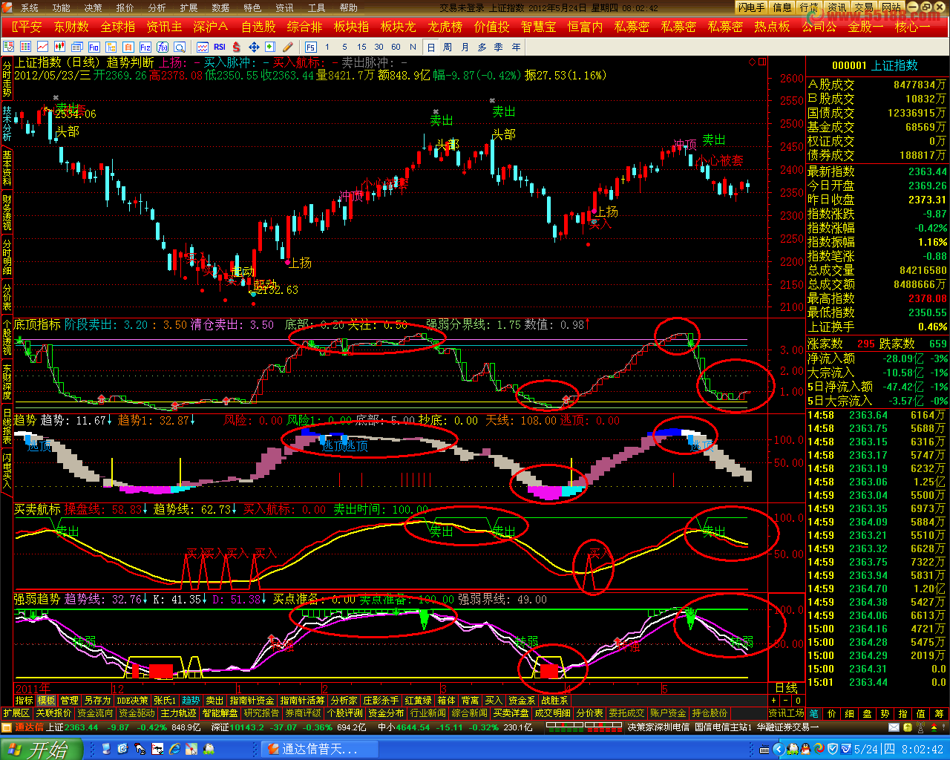This screenshot has height=760, width=950.
Task: Click the 360 shield system tray icon
Action: tap(833, 749)
